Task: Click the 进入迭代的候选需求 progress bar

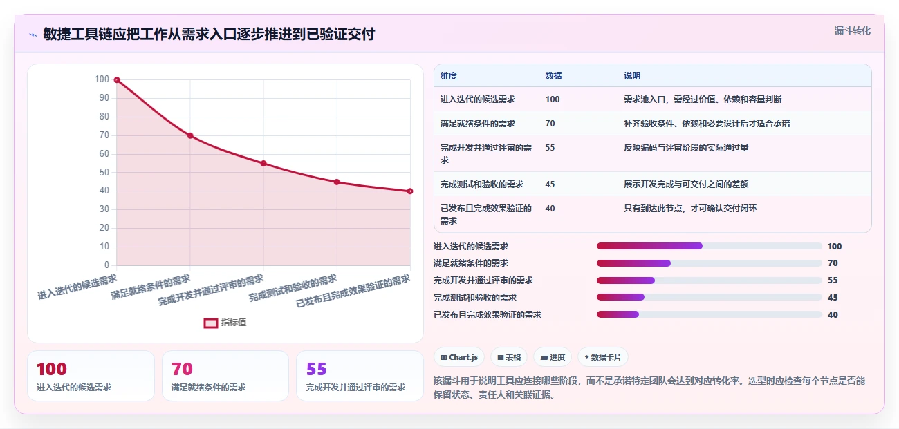Action: click(x=709, y=246)
